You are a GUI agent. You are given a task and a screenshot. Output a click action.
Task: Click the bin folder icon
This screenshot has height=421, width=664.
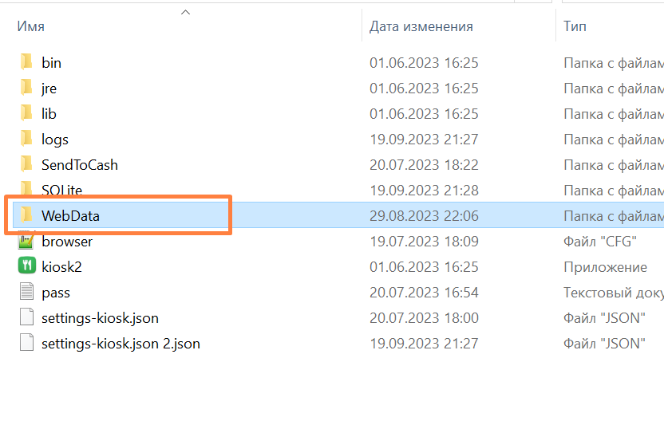click(x=26, y=62)
